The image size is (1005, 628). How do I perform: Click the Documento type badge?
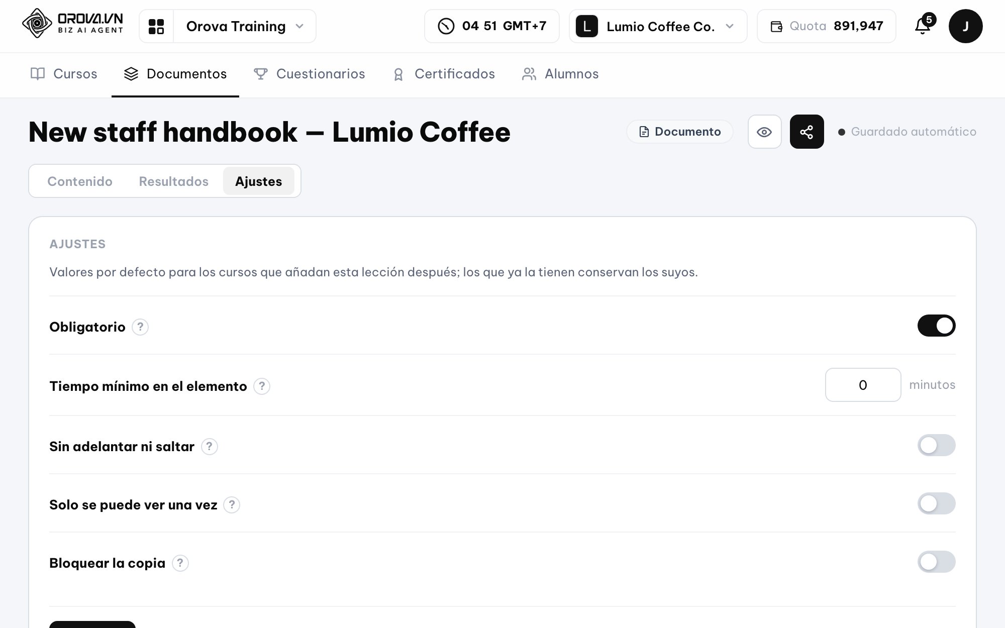click(680, 132)
